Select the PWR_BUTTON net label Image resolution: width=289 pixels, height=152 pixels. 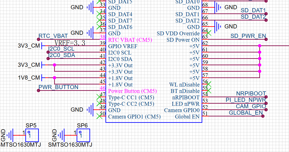pyautogui.click(x=58, y=87)
